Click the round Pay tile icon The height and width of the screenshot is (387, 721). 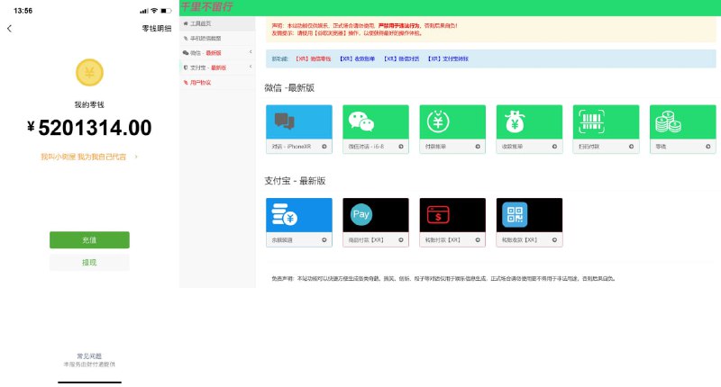point(361,214)
